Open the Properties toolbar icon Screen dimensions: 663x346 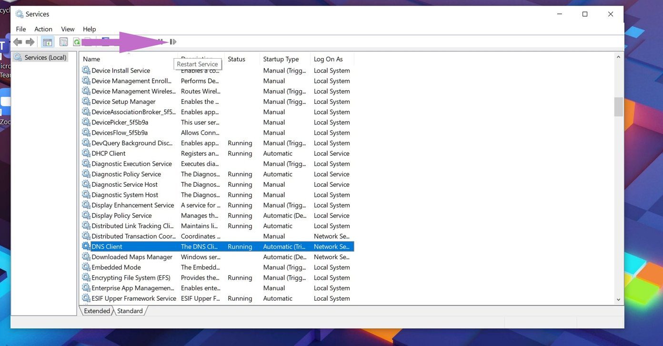point(63,42)
